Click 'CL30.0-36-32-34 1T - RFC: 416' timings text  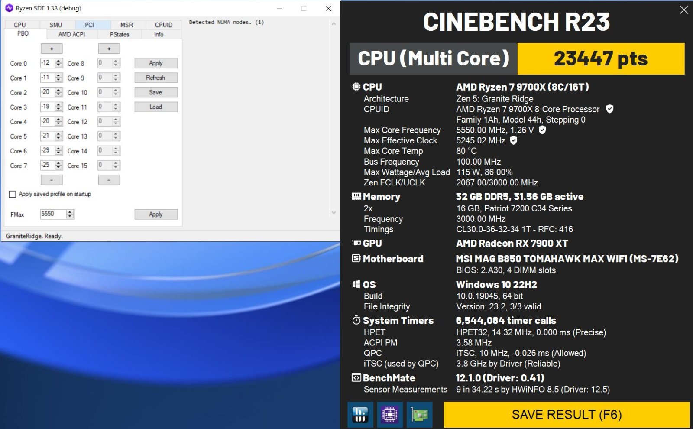tap(515, 229)
